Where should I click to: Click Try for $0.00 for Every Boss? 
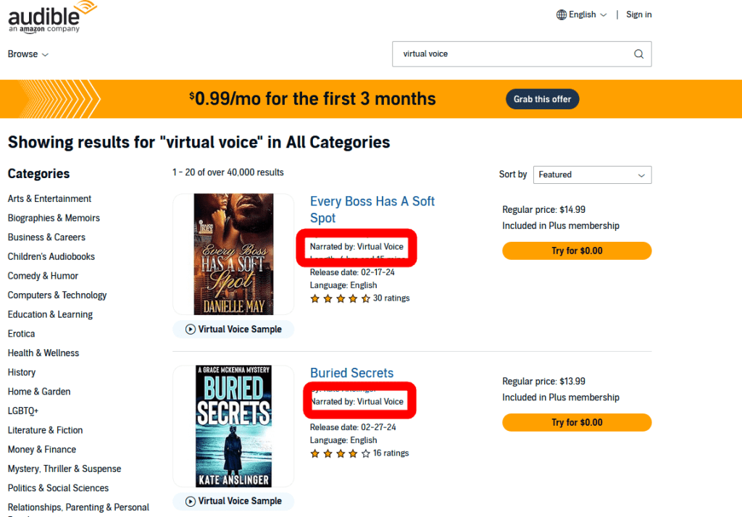click(x=577, y=251)
